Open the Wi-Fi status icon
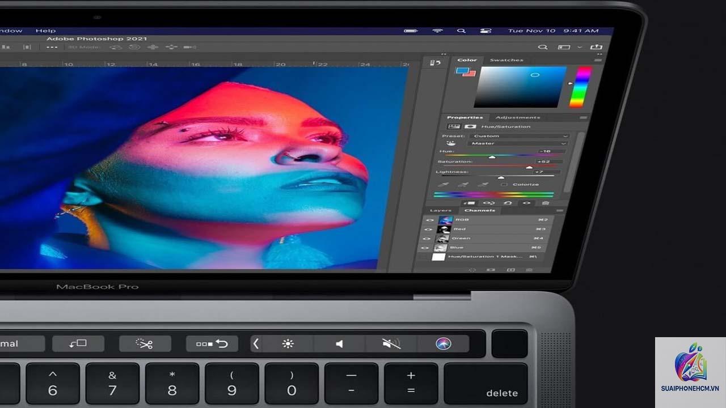Viewport: 726px width, 408px height. tap(437, 31)
